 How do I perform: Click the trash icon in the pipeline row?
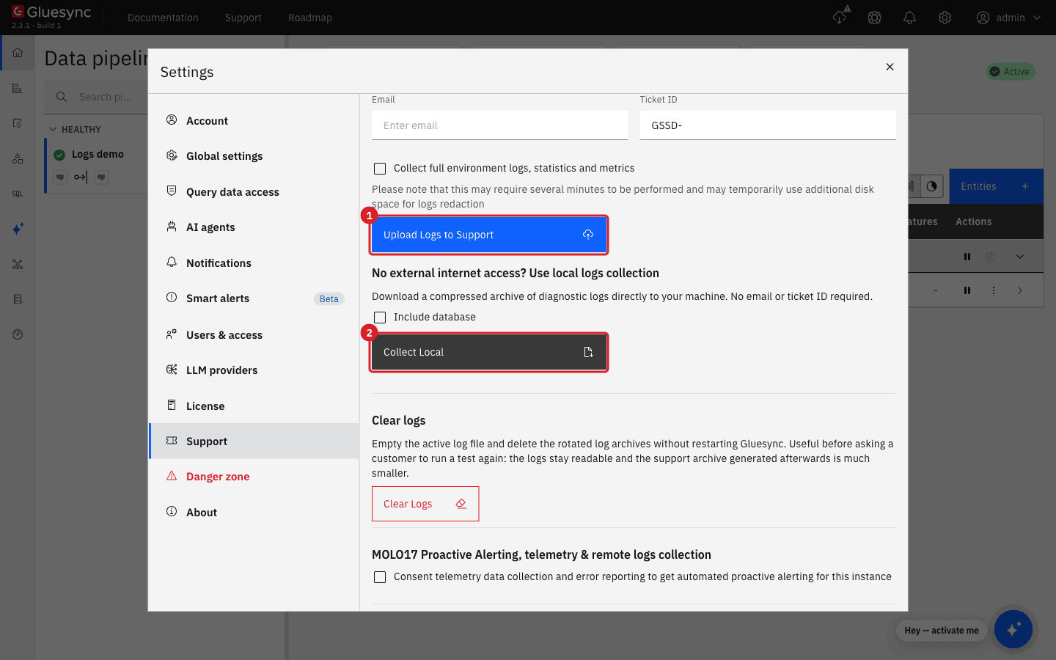pos(991,257)
